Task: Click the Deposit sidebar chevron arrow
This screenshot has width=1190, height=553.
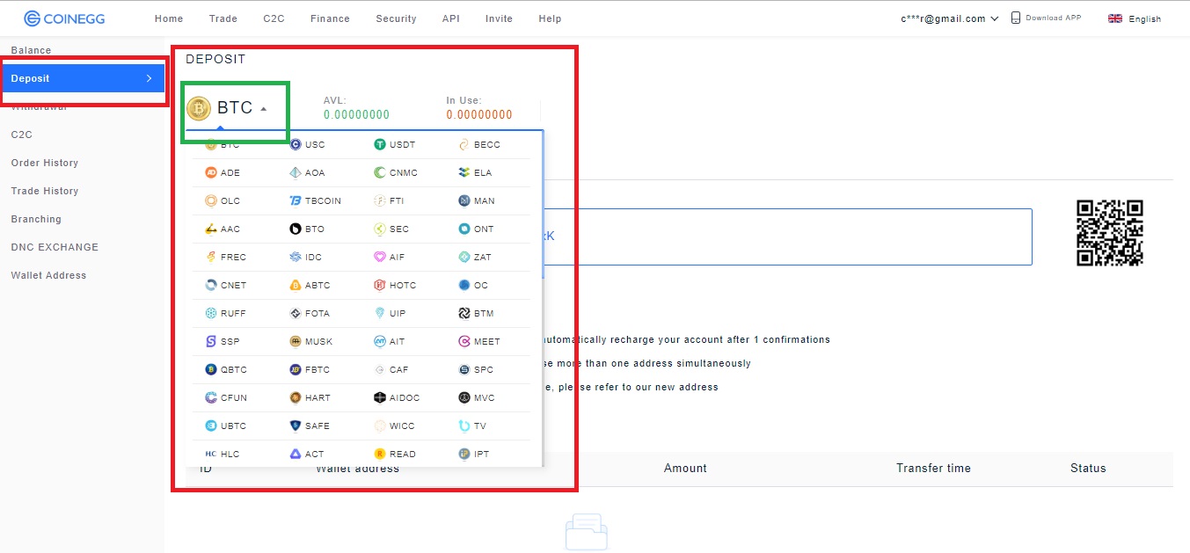Action: (x=149, y=78)
